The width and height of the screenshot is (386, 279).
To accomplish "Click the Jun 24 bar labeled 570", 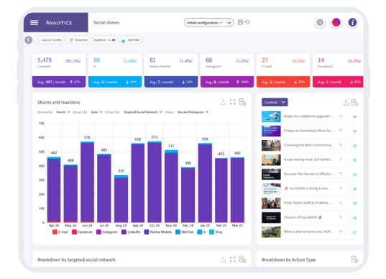I will [88, 182].
